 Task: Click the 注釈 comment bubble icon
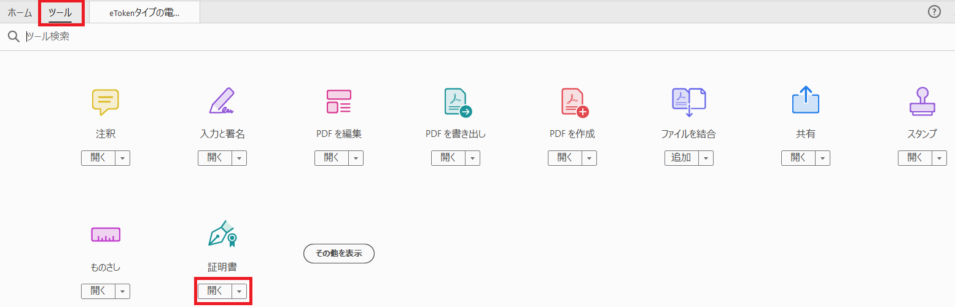click(x=105, y=102)
